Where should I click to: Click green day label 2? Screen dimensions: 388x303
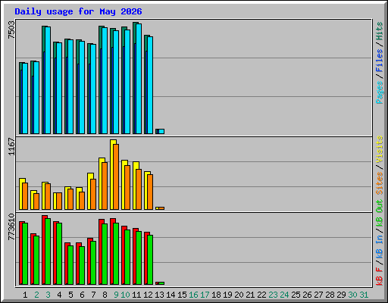click(36, 295)
